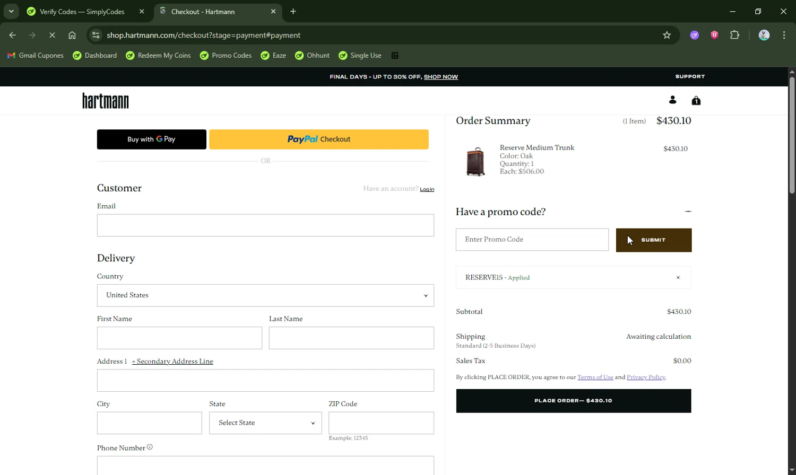Screen dimensions: 796x475
Task: Pay with Buy with G Pay button
Action: [151, 139]
